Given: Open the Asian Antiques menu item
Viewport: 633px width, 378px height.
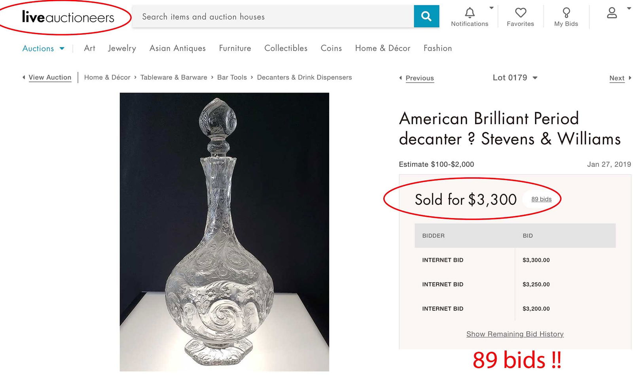Looking at the screenshot, I should 177,48.
